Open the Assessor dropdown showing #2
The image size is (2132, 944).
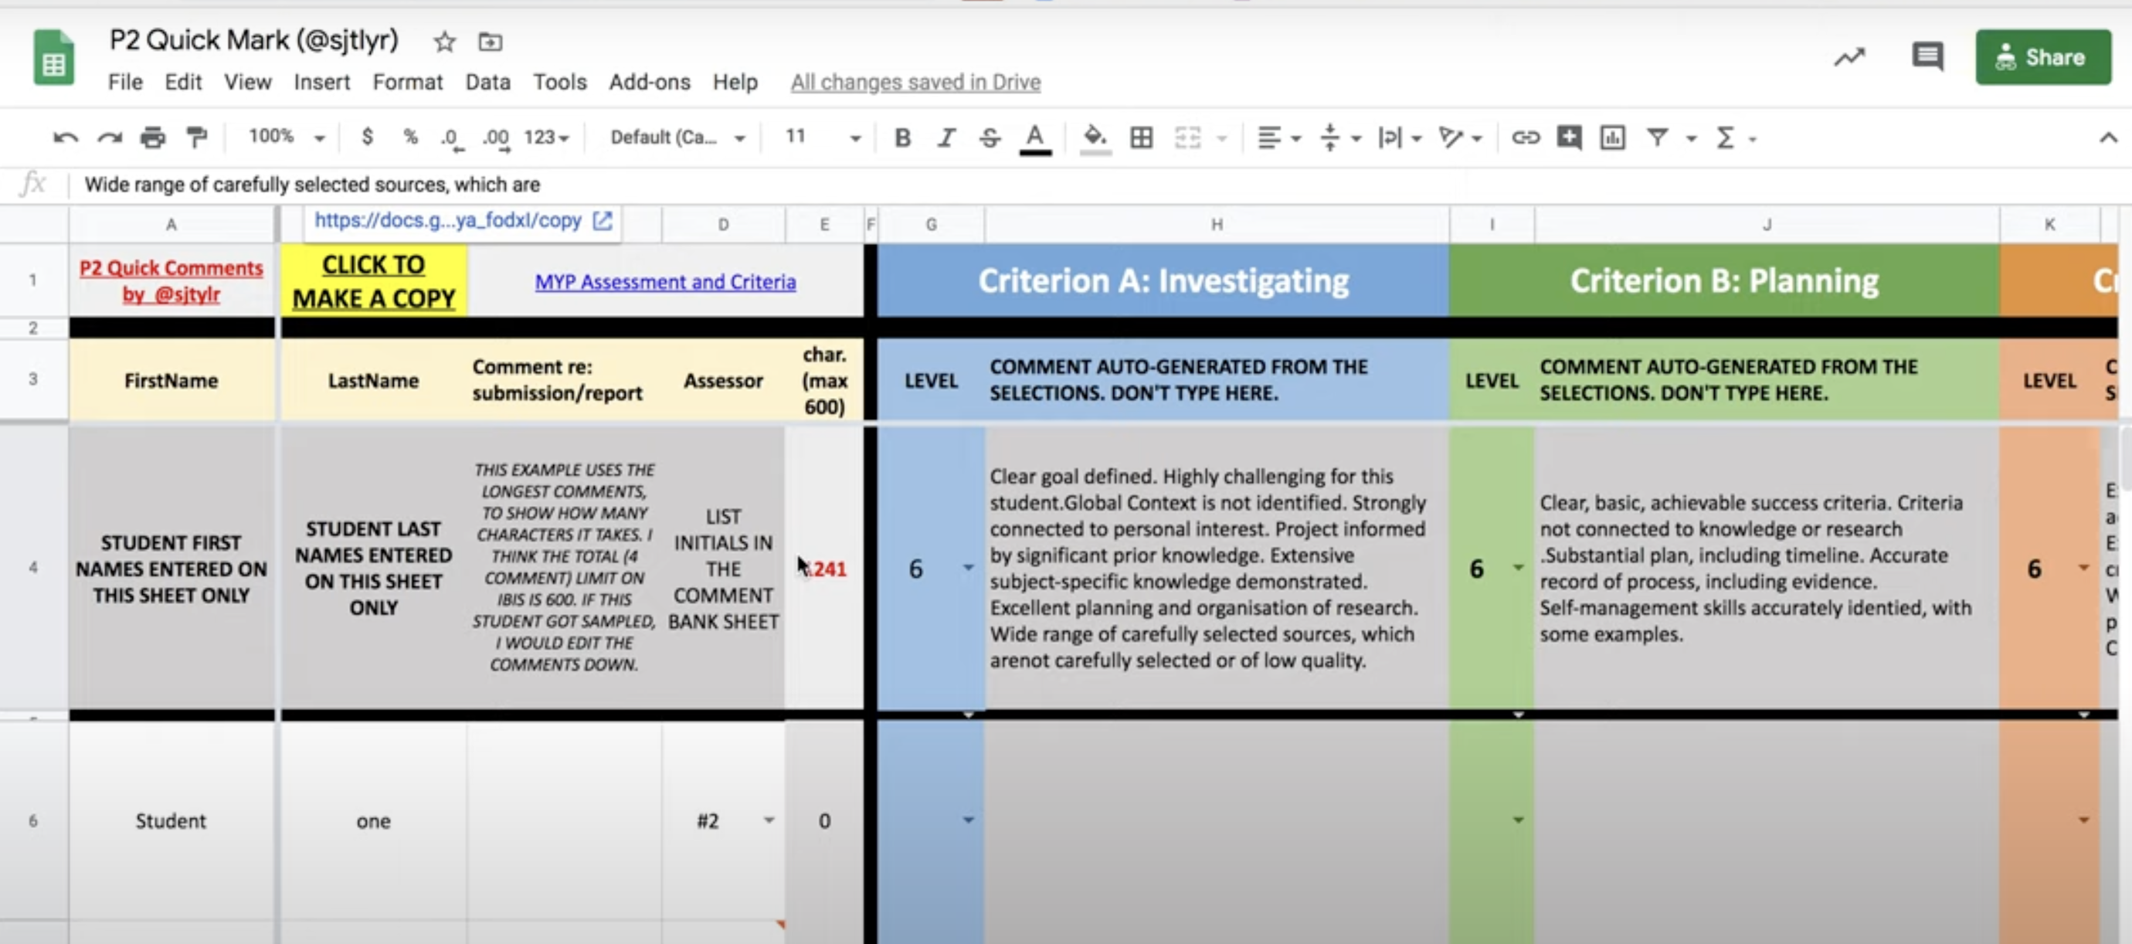769,820
